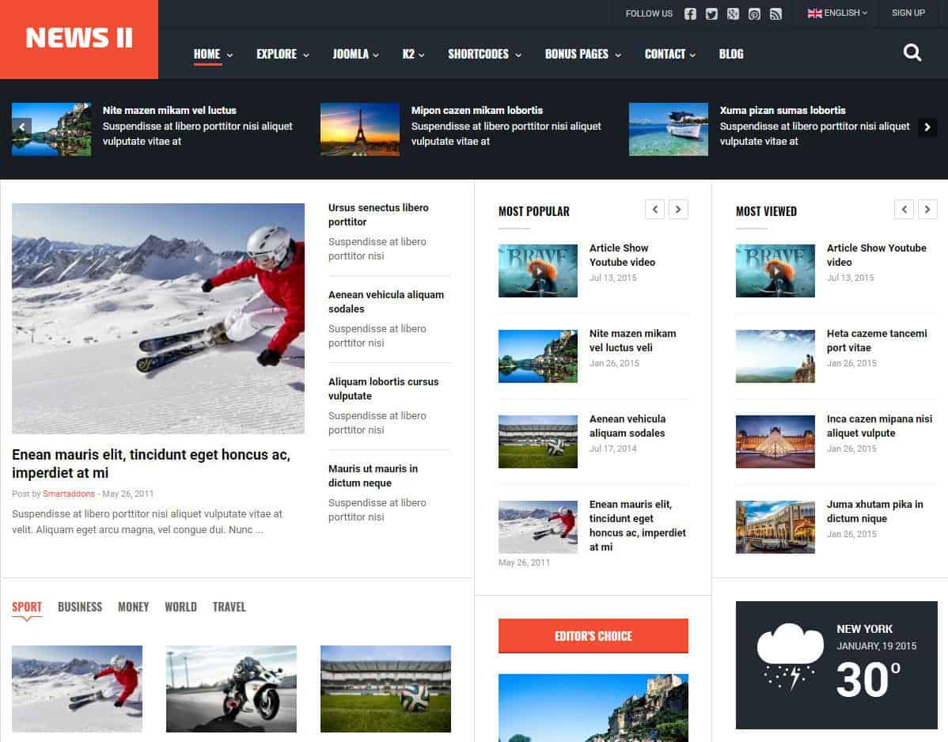Expand the Explore menu

coord(283,54)
